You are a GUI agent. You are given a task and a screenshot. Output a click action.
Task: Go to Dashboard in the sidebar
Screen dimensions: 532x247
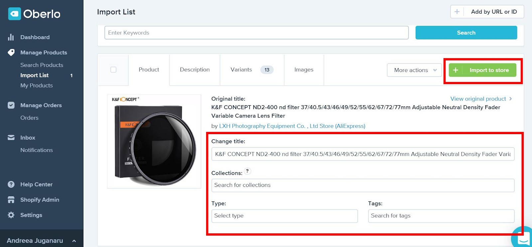click(35, 37)
